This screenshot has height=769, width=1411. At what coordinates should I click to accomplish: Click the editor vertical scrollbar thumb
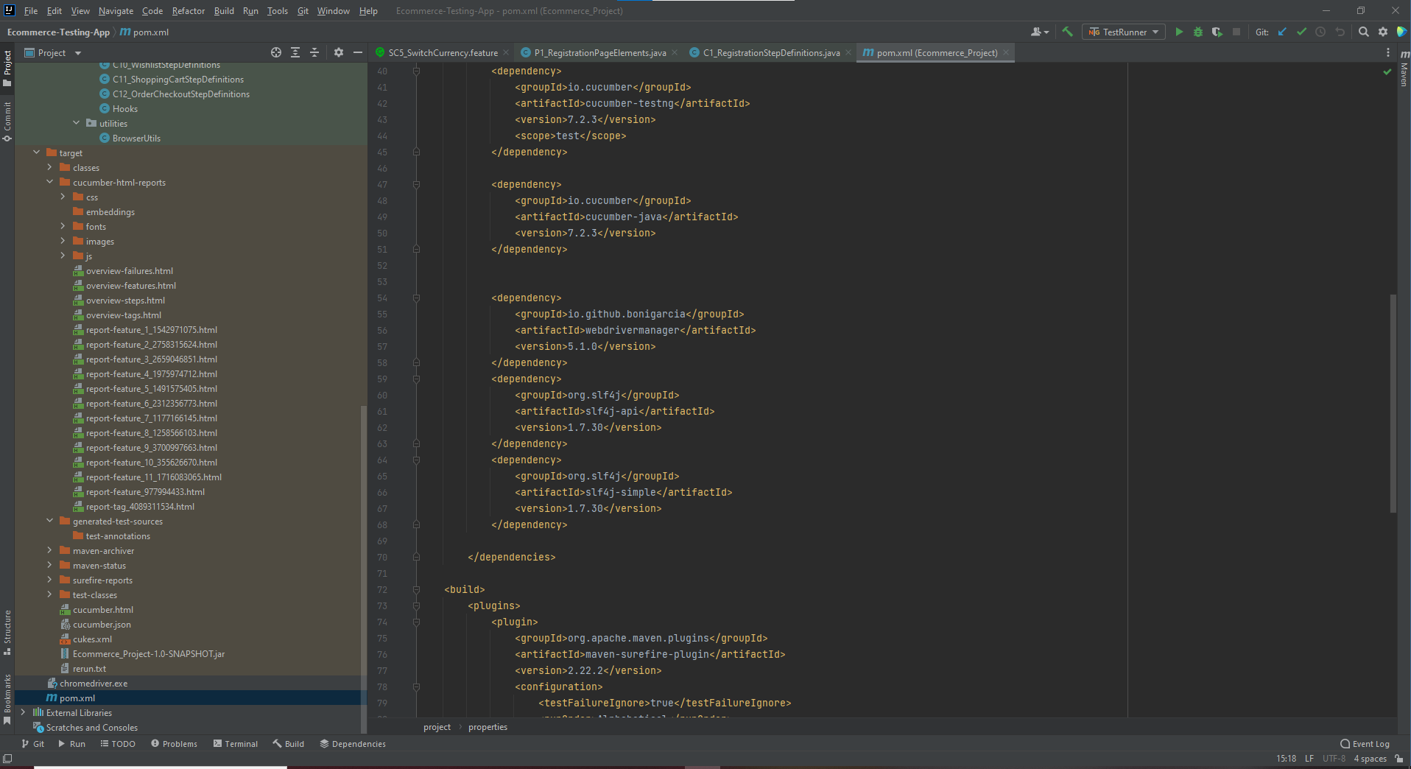click(1393, 403)
